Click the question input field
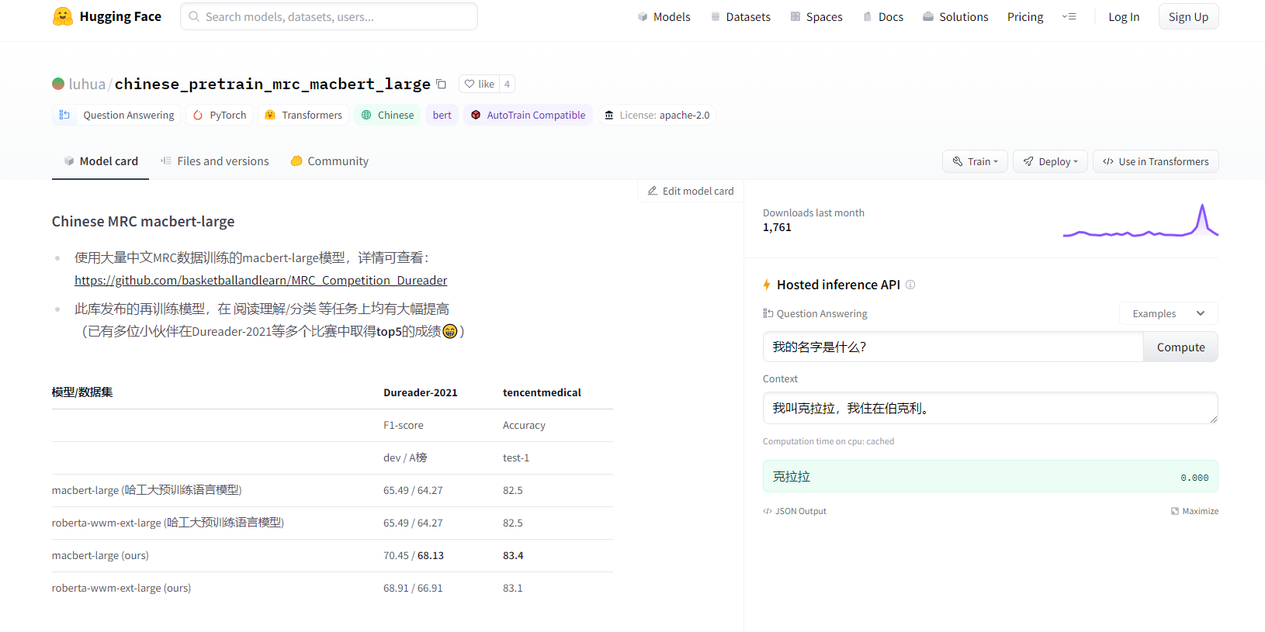This screenshot has height=632, width=1265. pyautogui.click(x=953, y=347)
